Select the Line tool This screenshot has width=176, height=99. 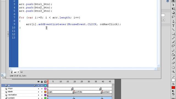point(173,30)
